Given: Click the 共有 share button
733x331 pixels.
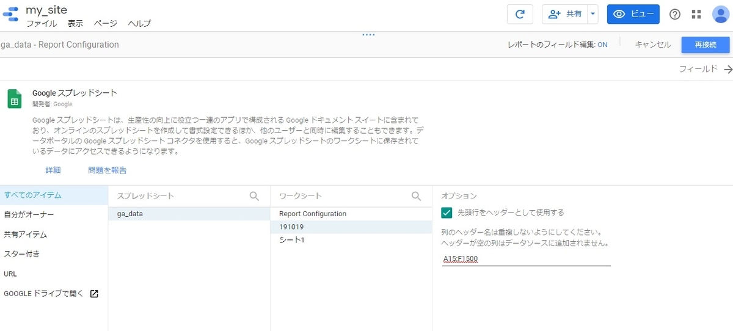Looking at the screenshot, I should (565, 14).
